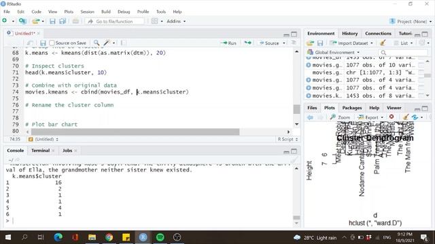Click the find/replace magnifier icon in editor

(x=97, y=43)
